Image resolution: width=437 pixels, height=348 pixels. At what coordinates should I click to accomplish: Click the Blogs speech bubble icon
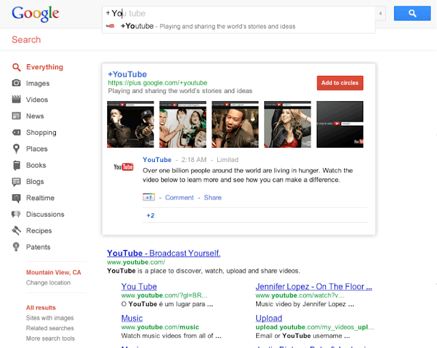tap(16, 182)
